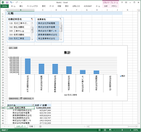Switch to Page Layout view icon
Image resolution: width=141 pixels, height=132 pixels.
pos(105,130)
